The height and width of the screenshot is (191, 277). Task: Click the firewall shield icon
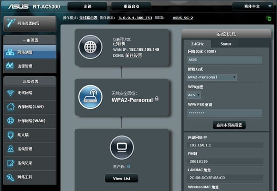point(11,135)
